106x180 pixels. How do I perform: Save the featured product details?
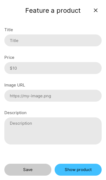[28, 170]
